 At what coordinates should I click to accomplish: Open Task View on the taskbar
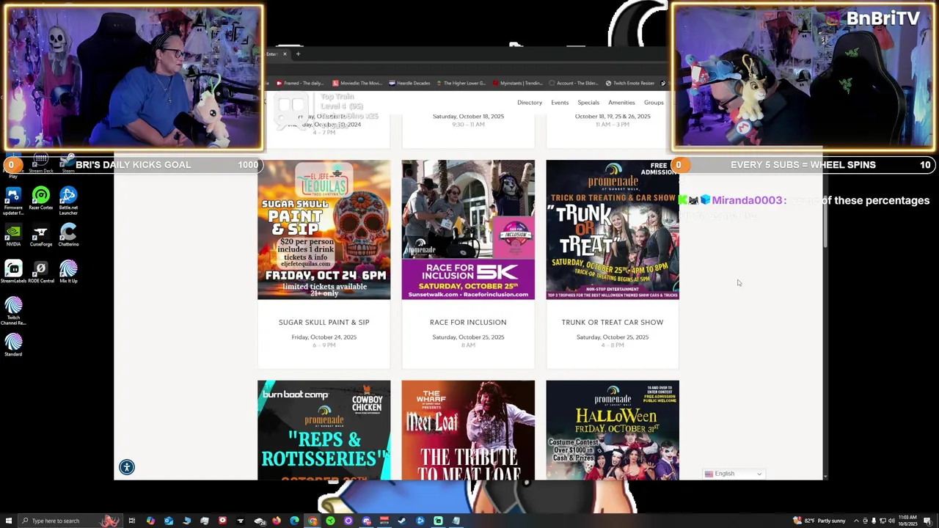(x=132, y=521)
